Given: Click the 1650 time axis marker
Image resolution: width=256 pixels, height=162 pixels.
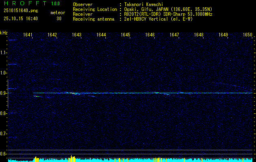Looking at the screenshot, I should 248,35.
